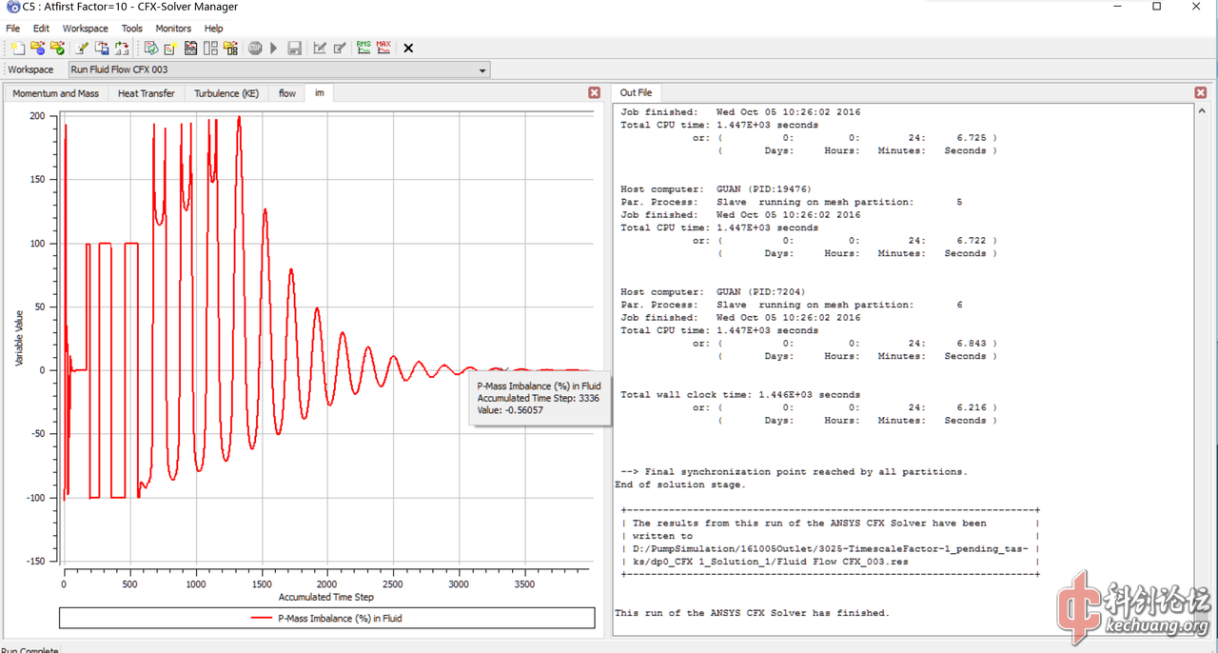Screen dimensions: 1218x653
Task: Close the monitor plot panel
Action: coord(595,92)
